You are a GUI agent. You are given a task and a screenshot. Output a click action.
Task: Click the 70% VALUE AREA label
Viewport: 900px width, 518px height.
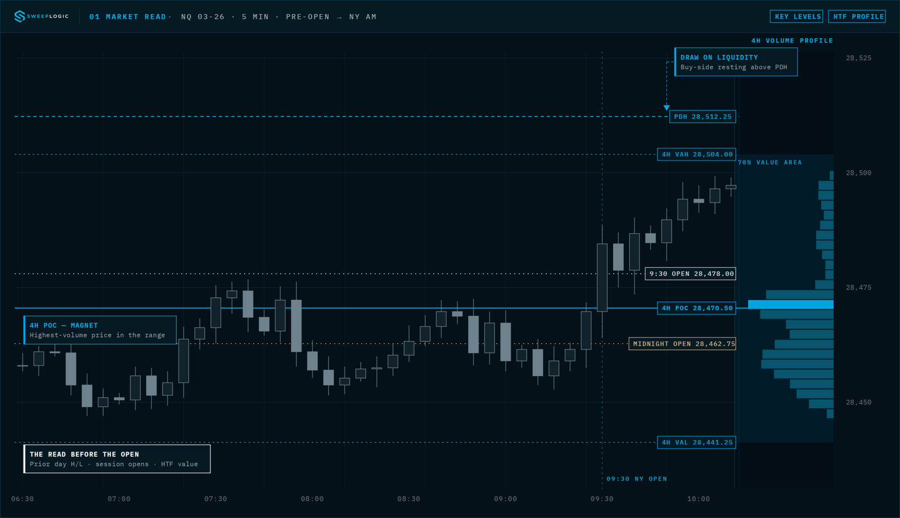pos(770,162)
